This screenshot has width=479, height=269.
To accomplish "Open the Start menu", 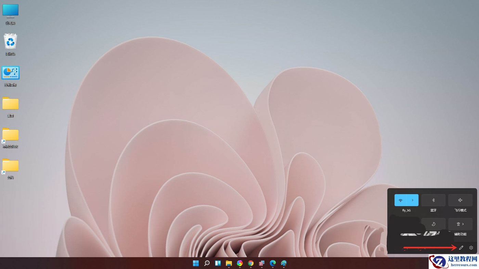I will coord(195,263).
